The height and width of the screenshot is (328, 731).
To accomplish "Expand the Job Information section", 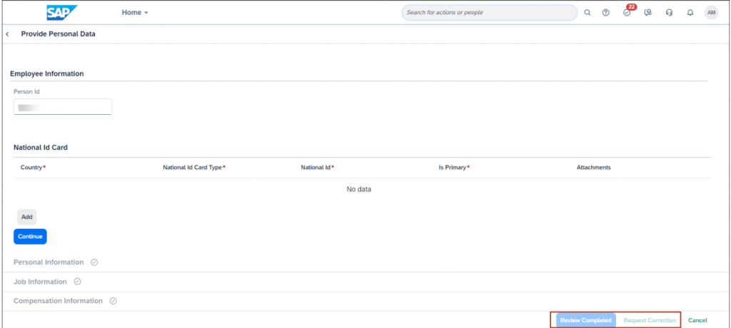I will [40, 282].
